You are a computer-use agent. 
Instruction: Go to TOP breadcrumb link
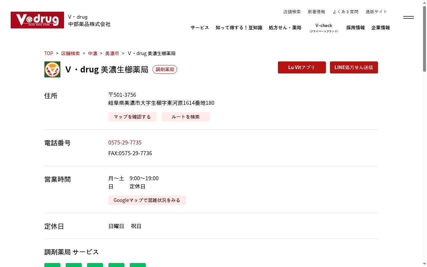click(x=49, y=53)
